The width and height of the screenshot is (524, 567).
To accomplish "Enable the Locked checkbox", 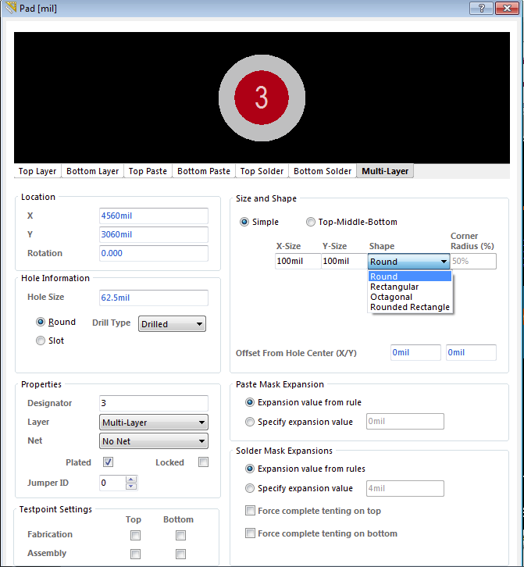I will point(203,462).
